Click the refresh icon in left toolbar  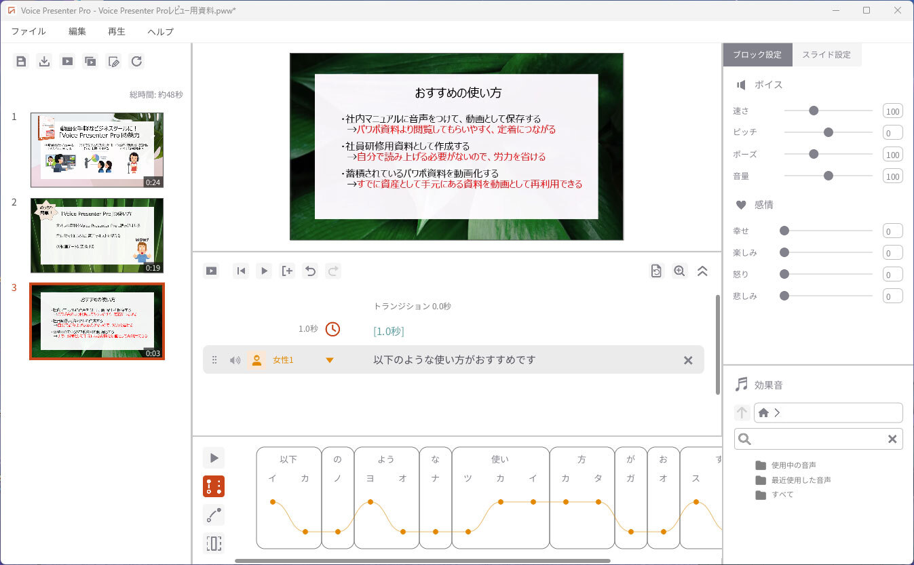click(x=136, y=61)
